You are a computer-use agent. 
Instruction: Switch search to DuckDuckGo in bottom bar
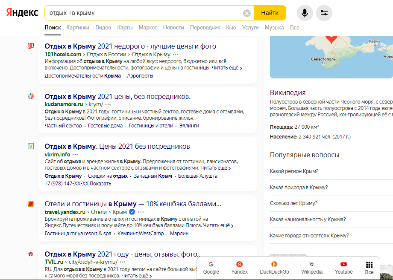tap(274, 268)
